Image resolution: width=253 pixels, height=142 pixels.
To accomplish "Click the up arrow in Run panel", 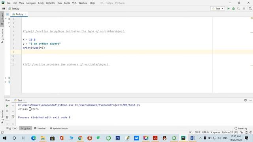I will click(x=13, y=106).
